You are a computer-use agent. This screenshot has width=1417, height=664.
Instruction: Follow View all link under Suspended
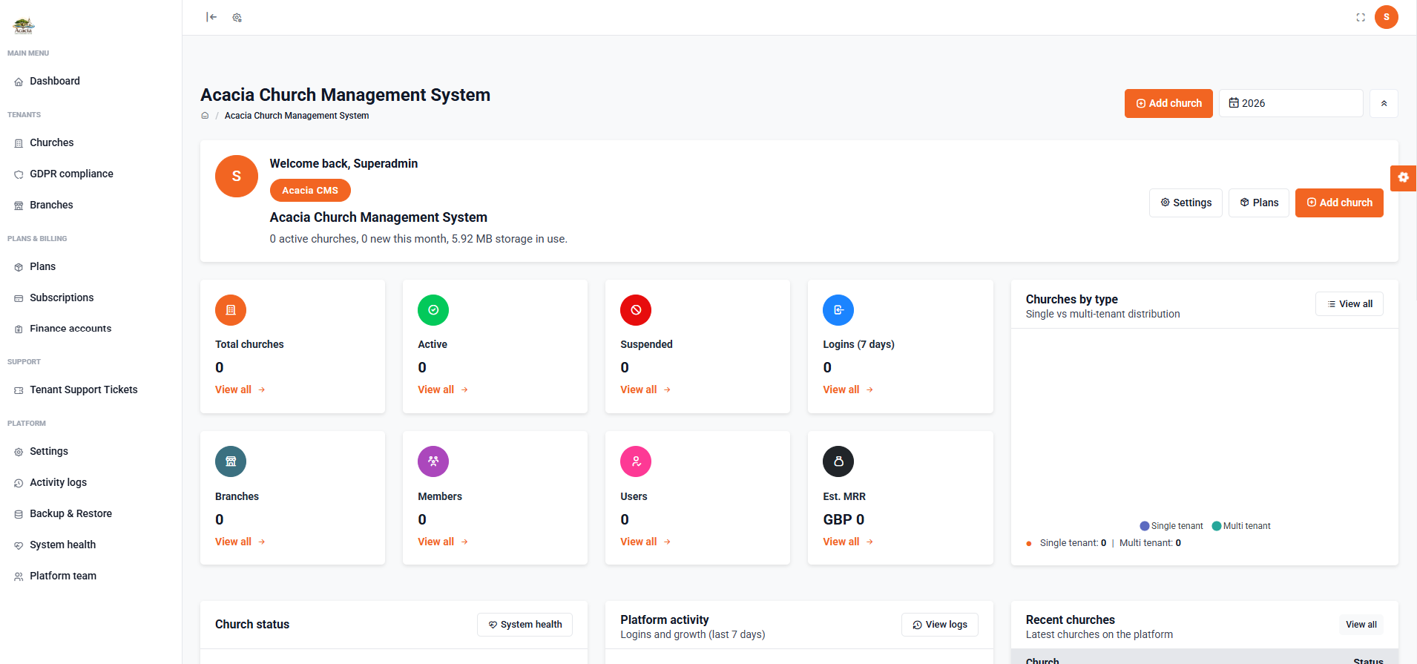[645, 389]
